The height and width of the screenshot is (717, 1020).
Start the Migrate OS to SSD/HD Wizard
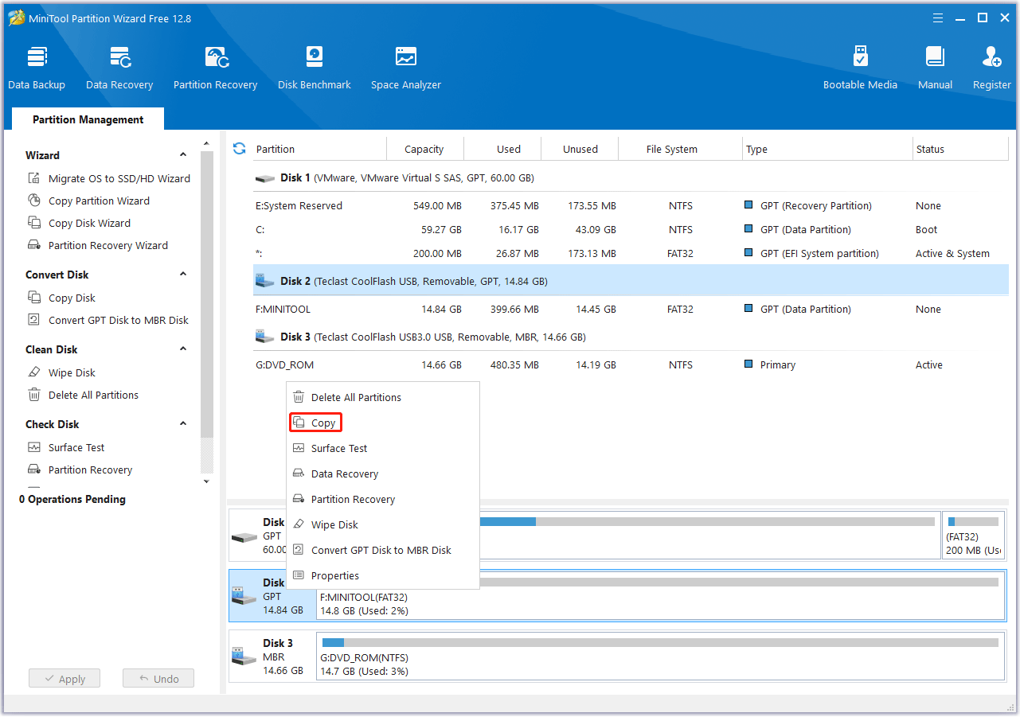116,178
